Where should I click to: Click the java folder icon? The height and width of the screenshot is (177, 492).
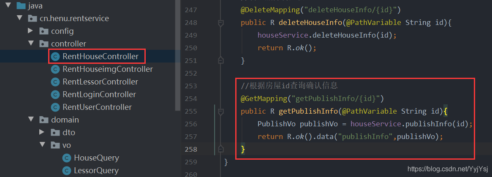click(x=21, y=5)
